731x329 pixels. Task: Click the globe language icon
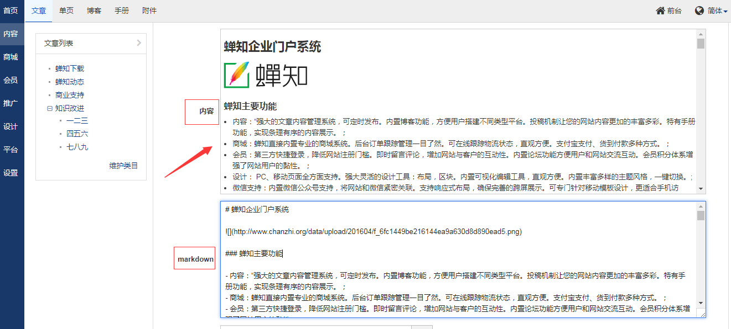(699, 10)
